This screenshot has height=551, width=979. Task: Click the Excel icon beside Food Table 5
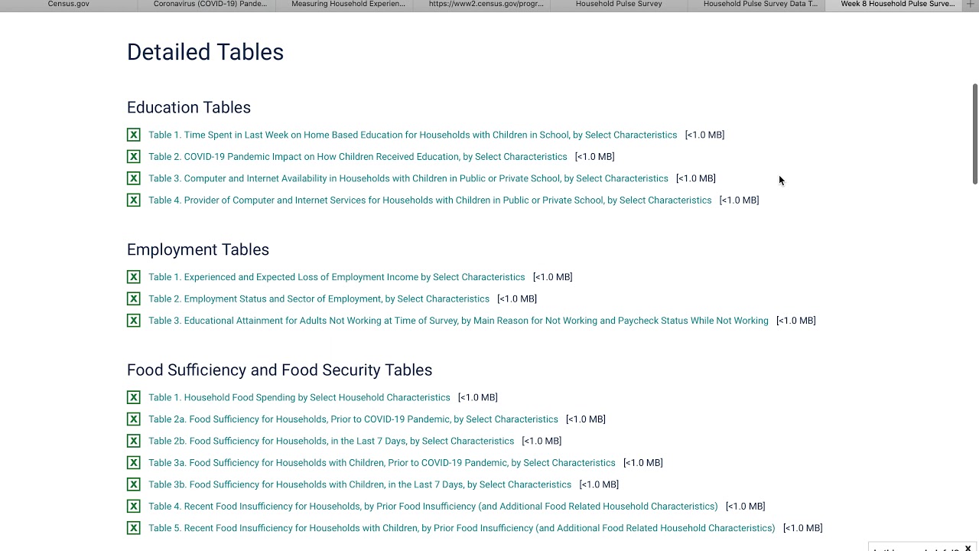133,528
